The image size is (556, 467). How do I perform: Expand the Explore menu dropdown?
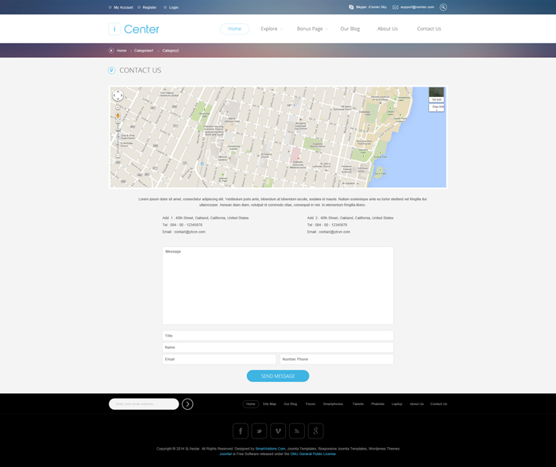point(271,29)
